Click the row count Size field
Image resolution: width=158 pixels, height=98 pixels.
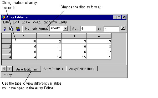[88, 29]
